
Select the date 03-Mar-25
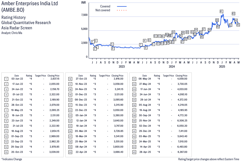click(145, 136)
